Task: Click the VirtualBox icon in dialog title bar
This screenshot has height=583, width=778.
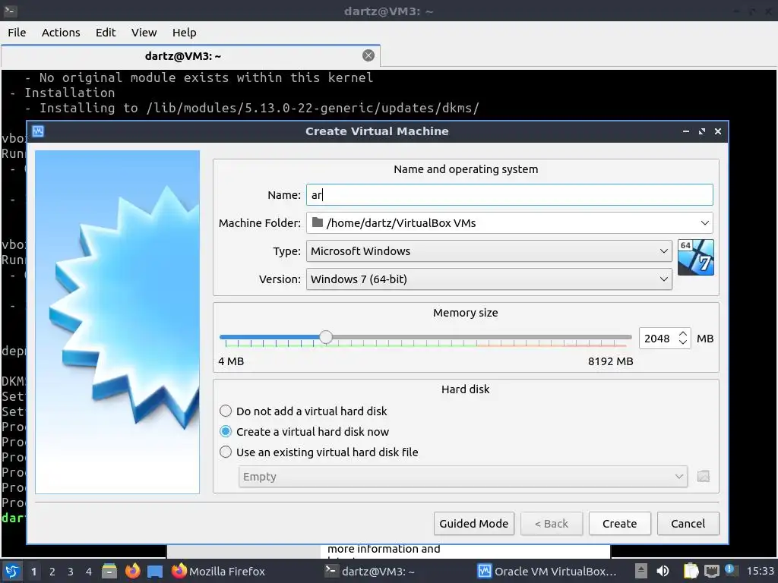Action: coord(38,131)
